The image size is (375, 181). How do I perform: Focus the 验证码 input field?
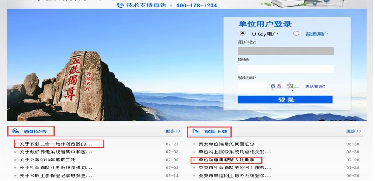[252, 87]
